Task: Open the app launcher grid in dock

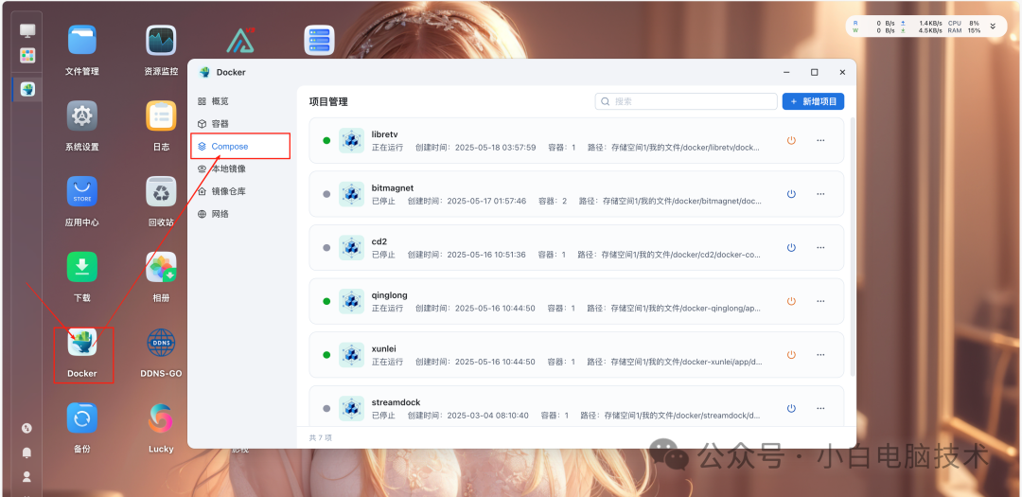Action: (27, 56)
